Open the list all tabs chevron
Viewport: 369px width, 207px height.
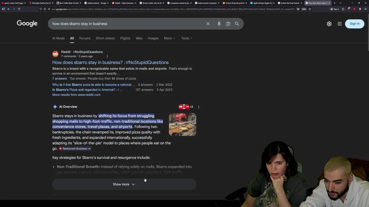pos(340,3)
